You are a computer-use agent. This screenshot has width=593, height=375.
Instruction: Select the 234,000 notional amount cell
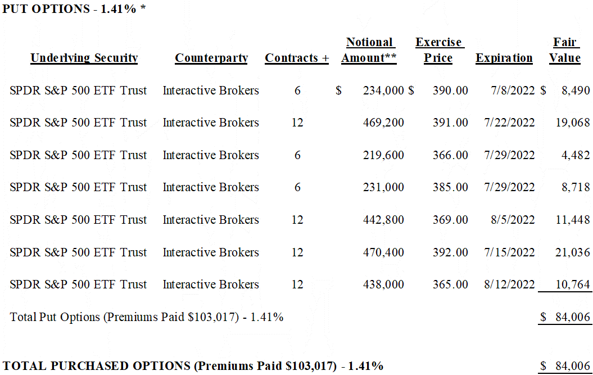(x=383, y=91)
